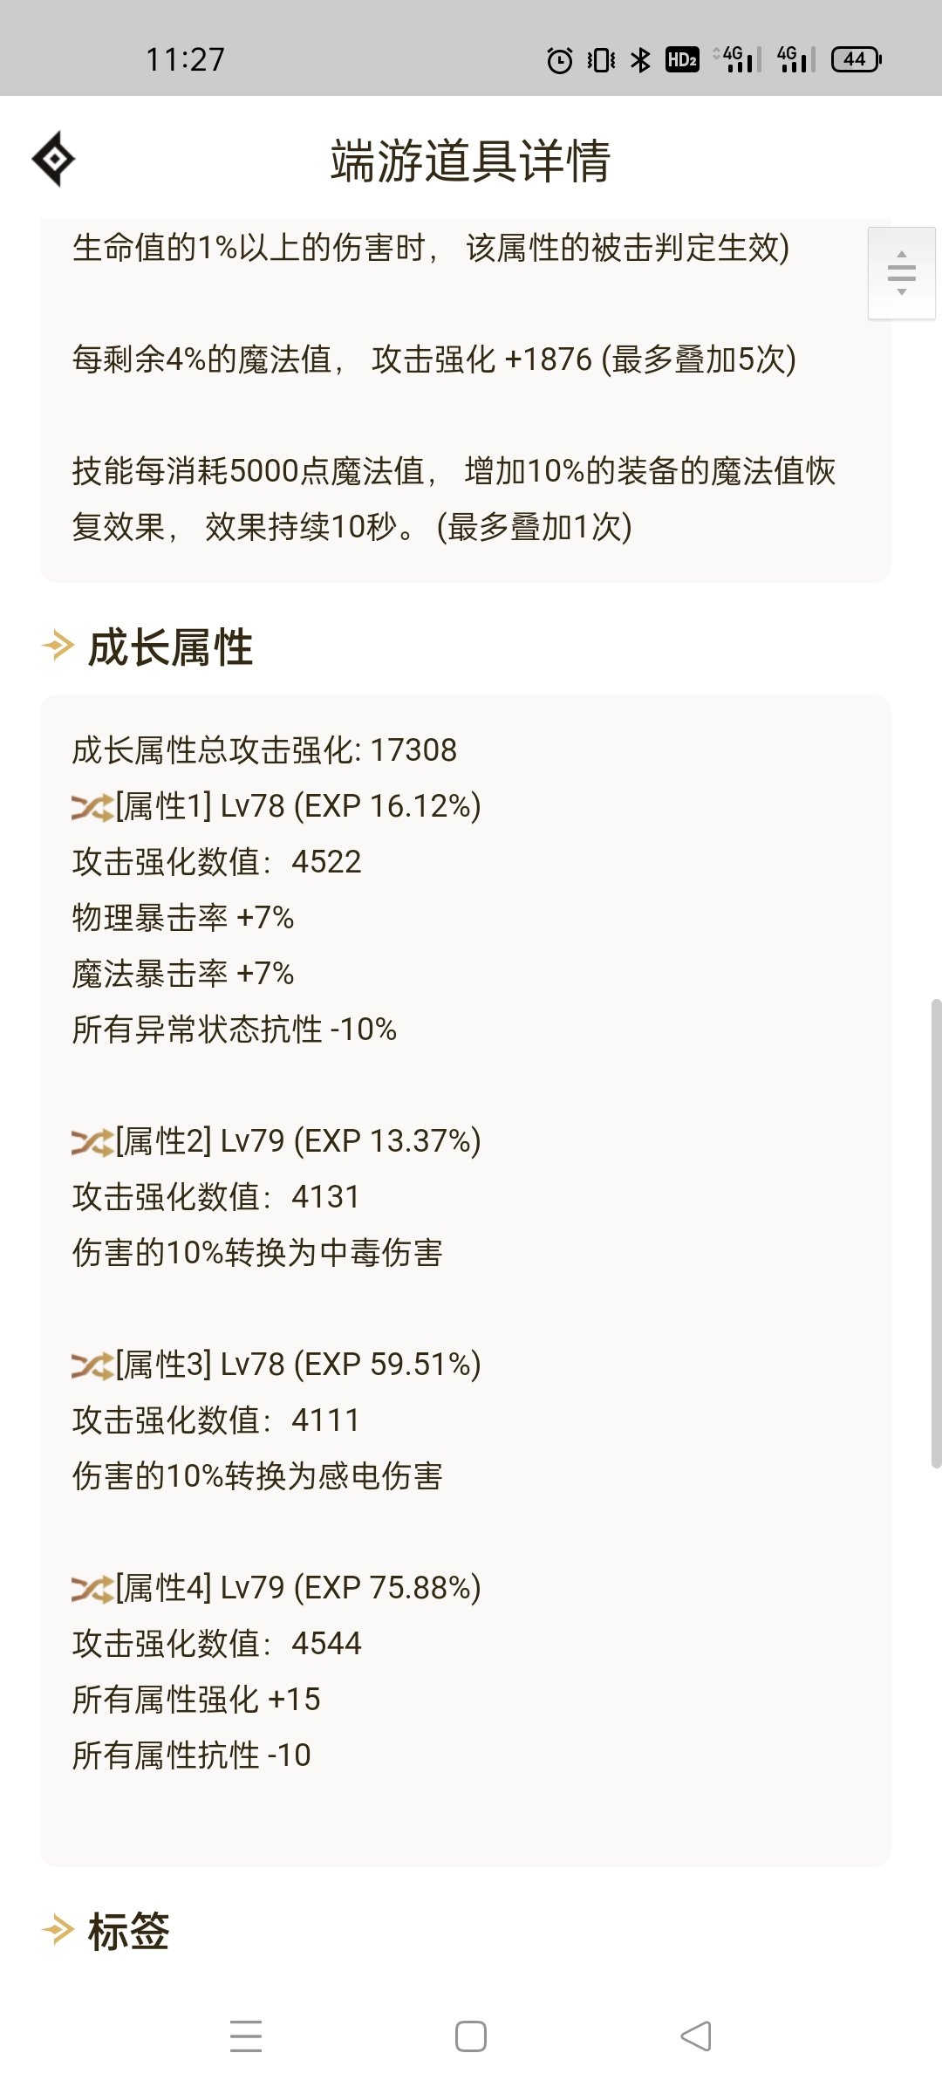Tap the Android home square button
Viewport: 942px width, 2094px height.
coord(471,2036)
